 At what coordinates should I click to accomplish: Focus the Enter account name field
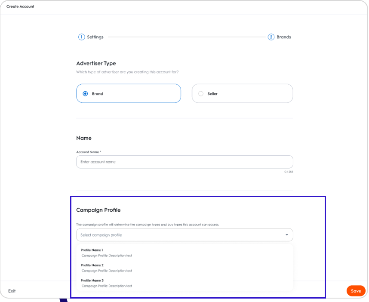click(184, 162)
